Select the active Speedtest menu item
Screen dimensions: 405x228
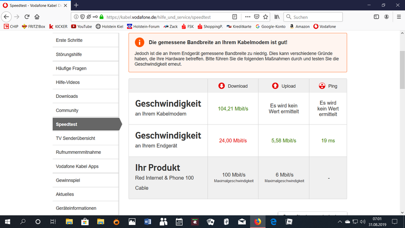(87, 124)
